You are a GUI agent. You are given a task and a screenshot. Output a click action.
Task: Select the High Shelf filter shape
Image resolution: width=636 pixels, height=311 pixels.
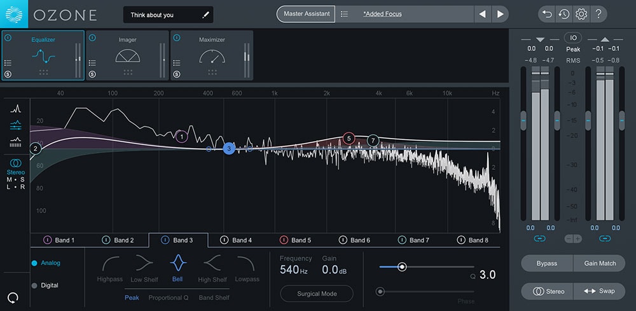212,263
